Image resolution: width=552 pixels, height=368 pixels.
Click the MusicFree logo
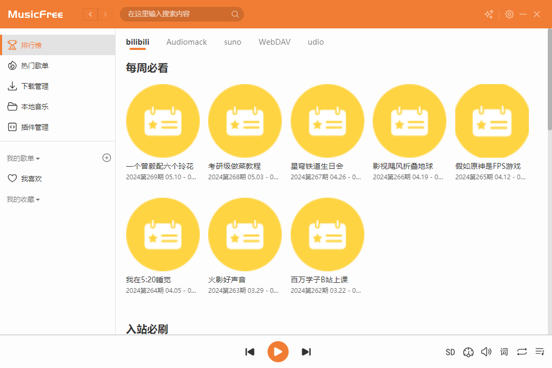tap(36, 14)
